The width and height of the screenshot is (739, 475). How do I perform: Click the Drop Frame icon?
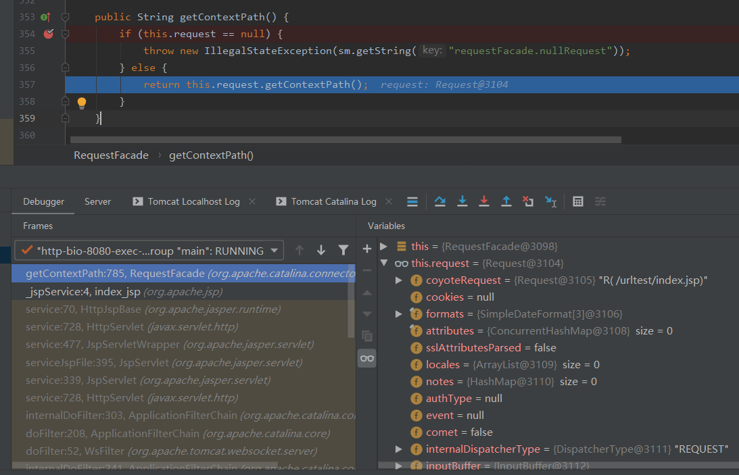coord(528,201)
